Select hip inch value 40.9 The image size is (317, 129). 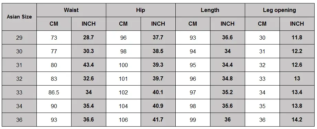158,106
